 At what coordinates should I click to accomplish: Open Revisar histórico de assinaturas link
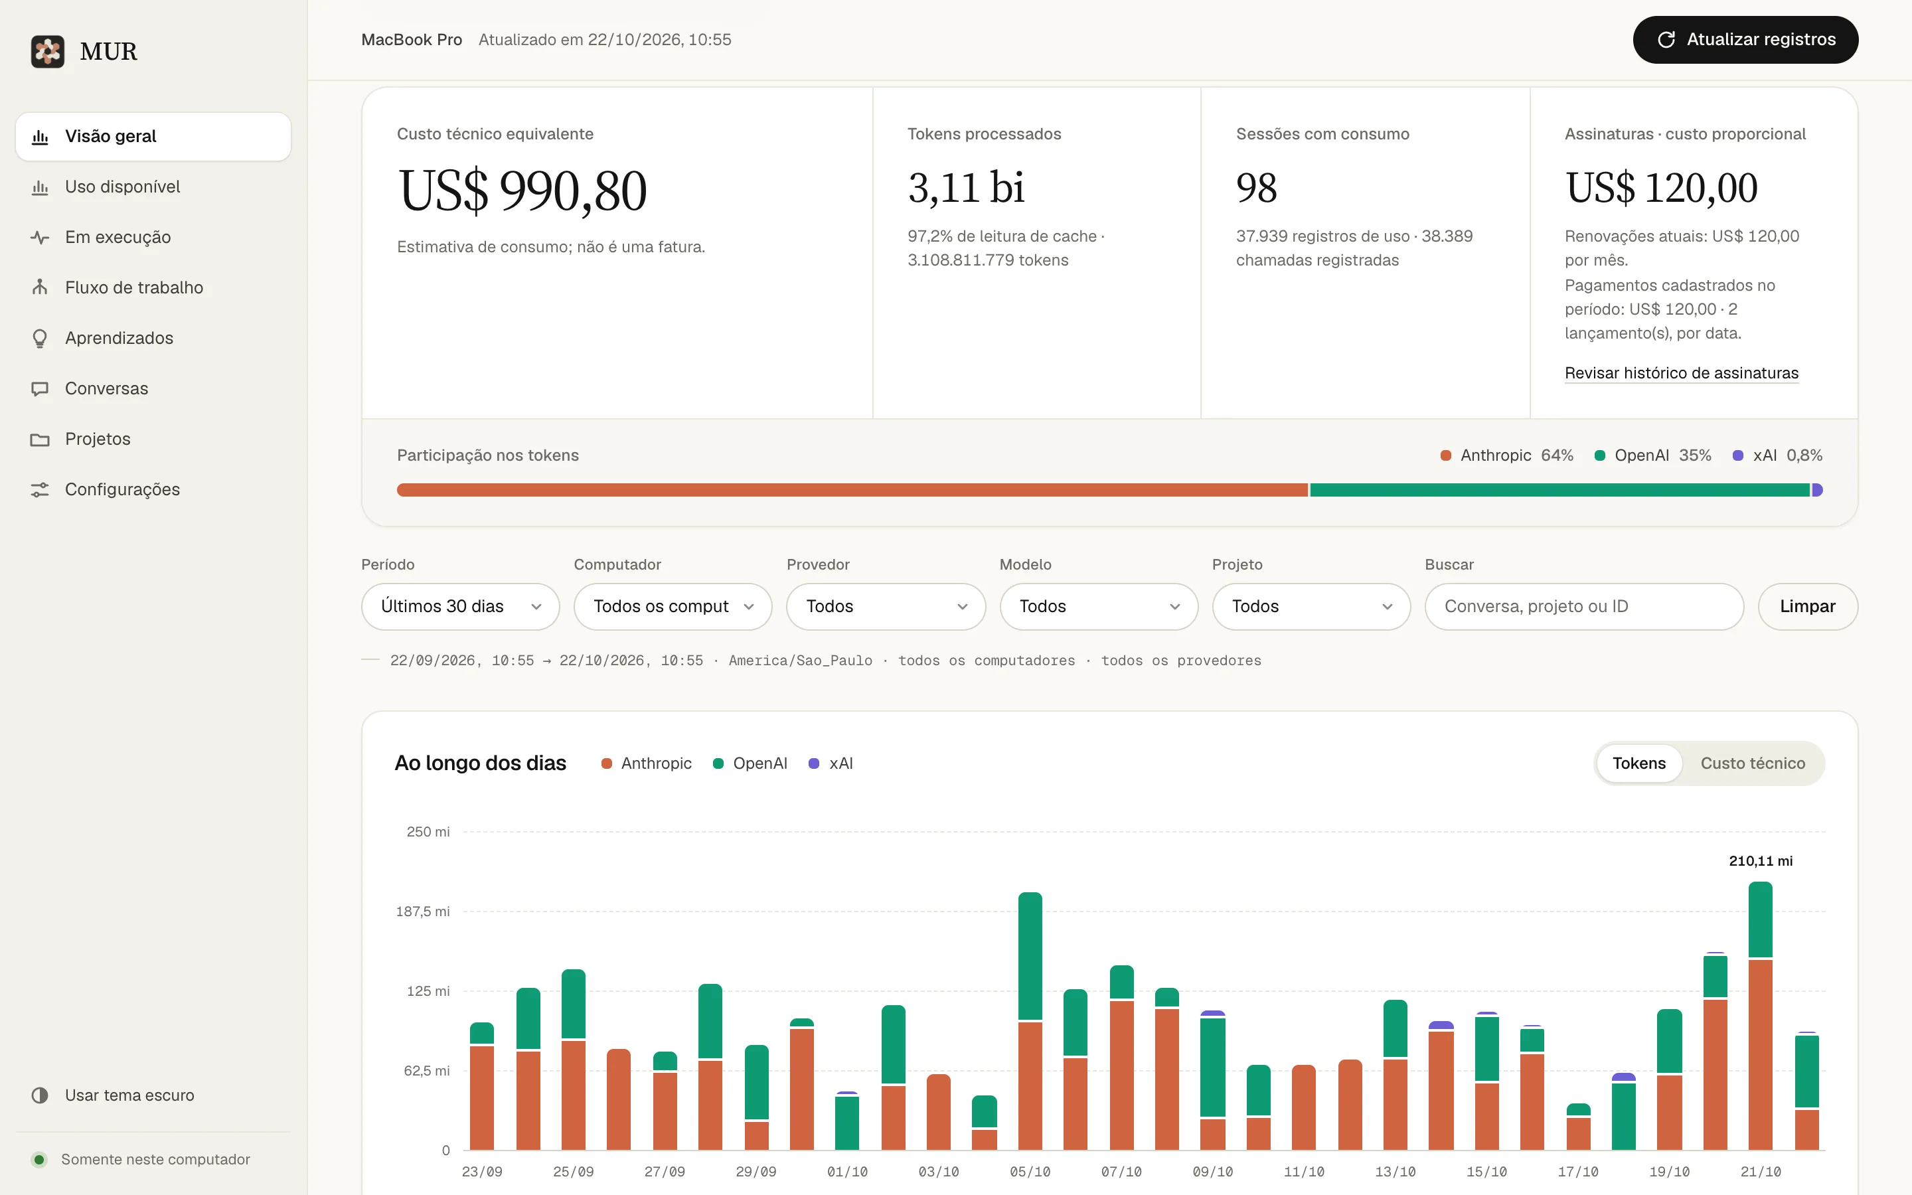(1681, 373)
